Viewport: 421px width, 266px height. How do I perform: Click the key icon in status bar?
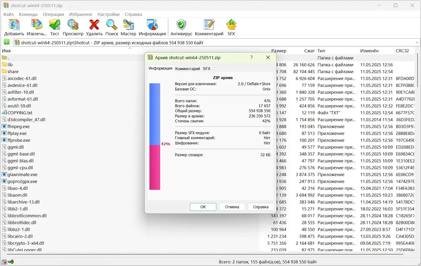[11, 262]
